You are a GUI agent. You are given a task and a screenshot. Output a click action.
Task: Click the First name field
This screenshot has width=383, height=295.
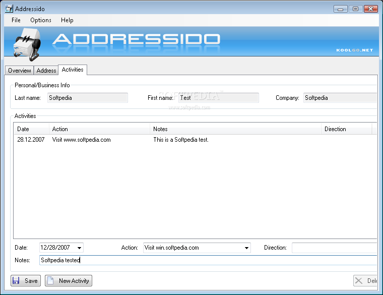pos(219,98)
